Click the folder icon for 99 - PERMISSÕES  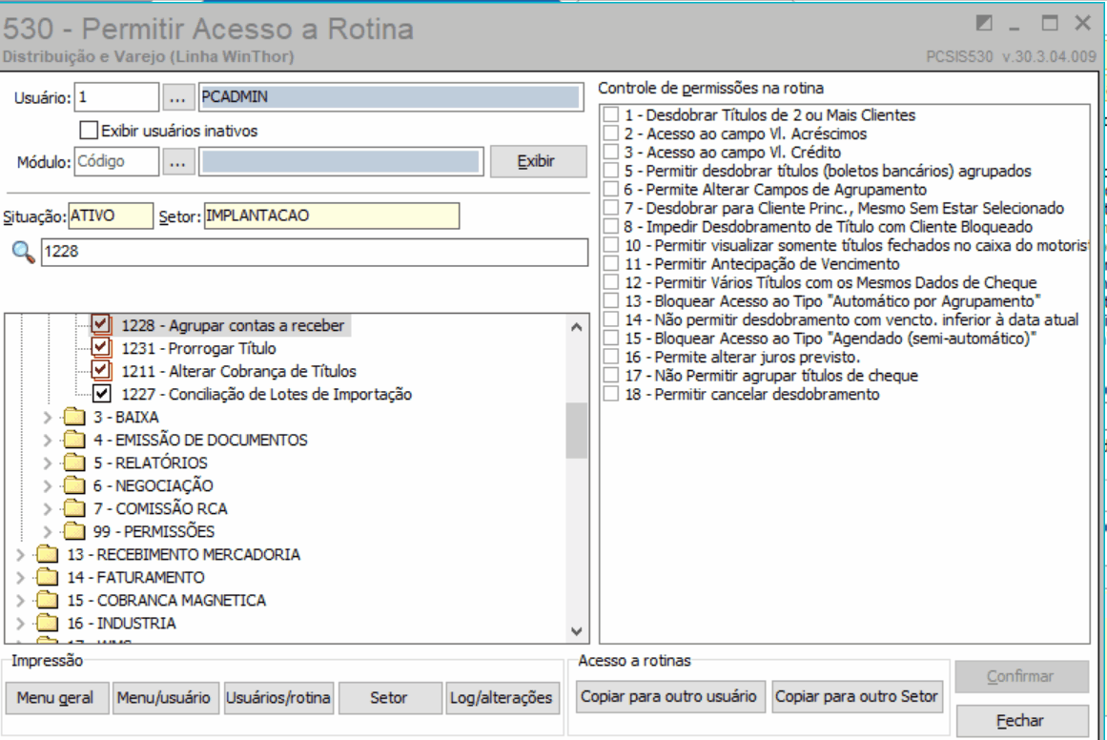point(74,531)
